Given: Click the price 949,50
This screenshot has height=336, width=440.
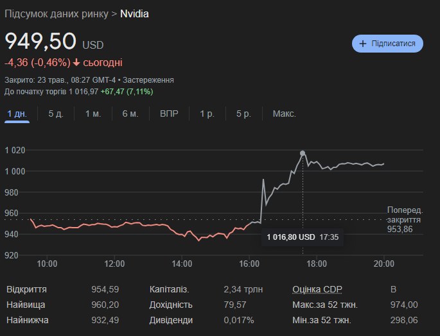Looking at the screenshot, I should [x=40, y=41].
